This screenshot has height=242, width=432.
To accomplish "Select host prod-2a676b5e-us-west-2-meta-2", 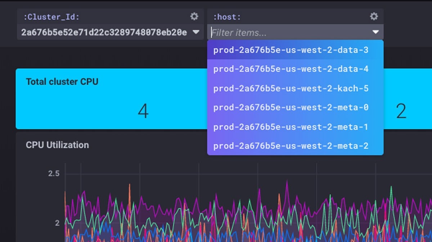I will click(291, 146).
